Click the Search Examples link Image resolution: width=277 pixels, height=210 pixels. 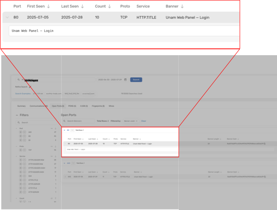pyautogui.click(x=23, y=94)
